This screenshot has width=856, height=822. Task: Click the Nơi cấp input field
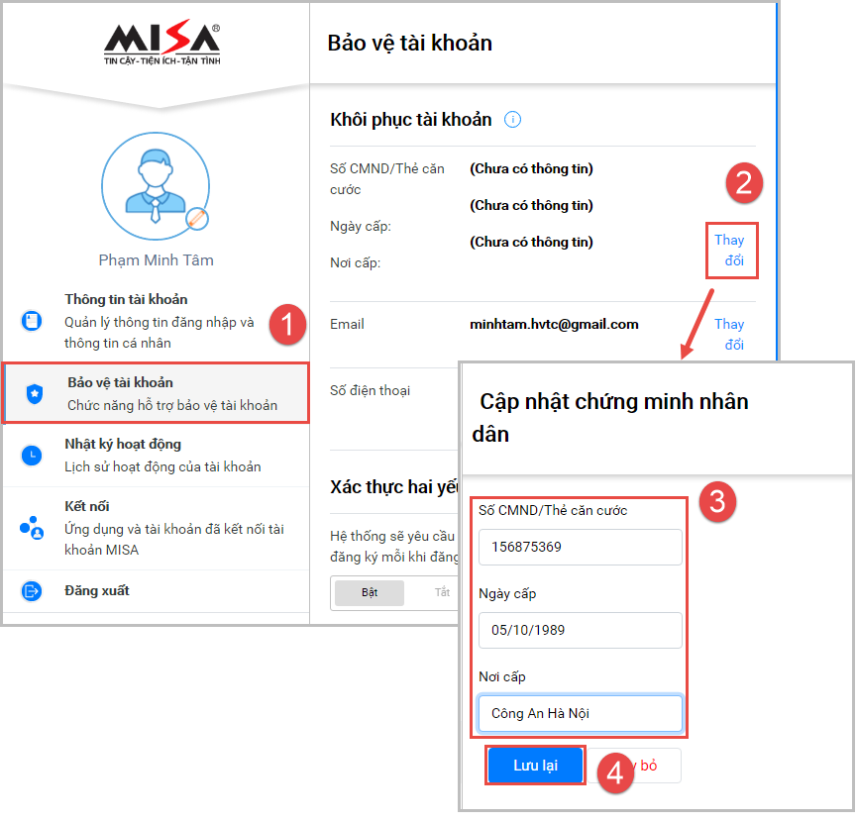click(x=581, y=713)
